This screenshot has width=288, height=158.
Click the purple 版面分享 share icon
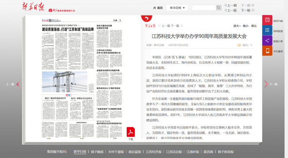coord(267,41)
